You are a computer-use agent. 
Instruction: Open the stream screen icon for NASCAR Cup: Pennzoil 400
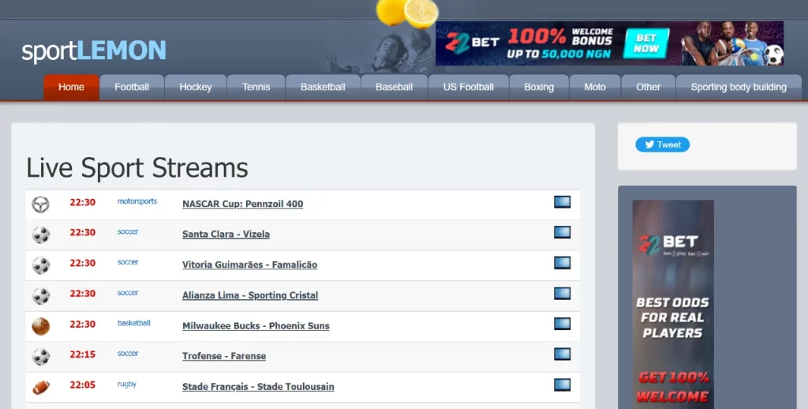tap(562, 201)
